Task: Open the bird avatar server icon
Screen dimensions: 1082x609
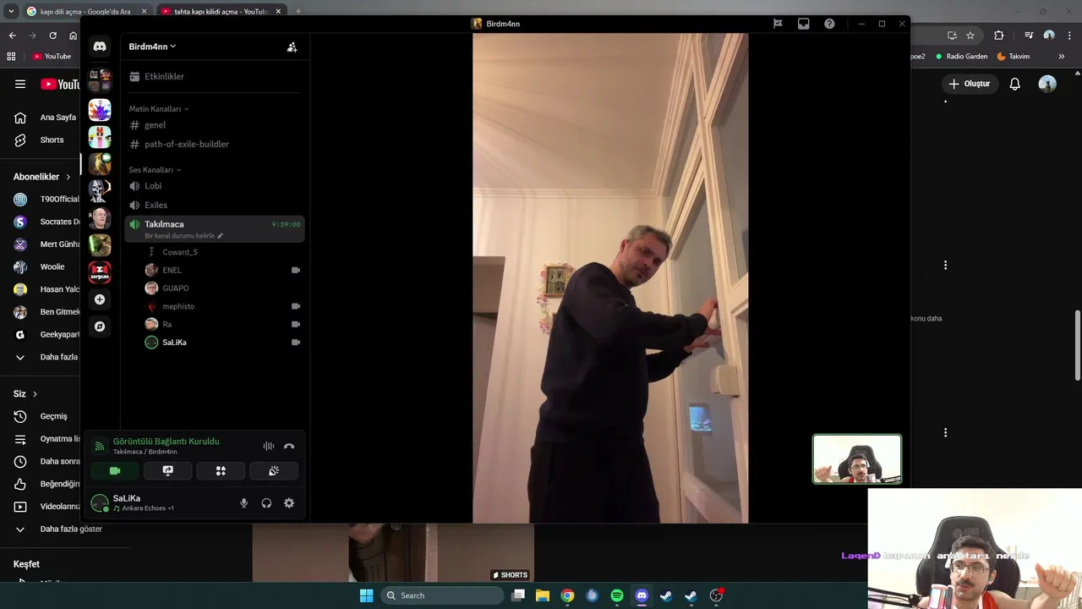Action: point(100,164)
